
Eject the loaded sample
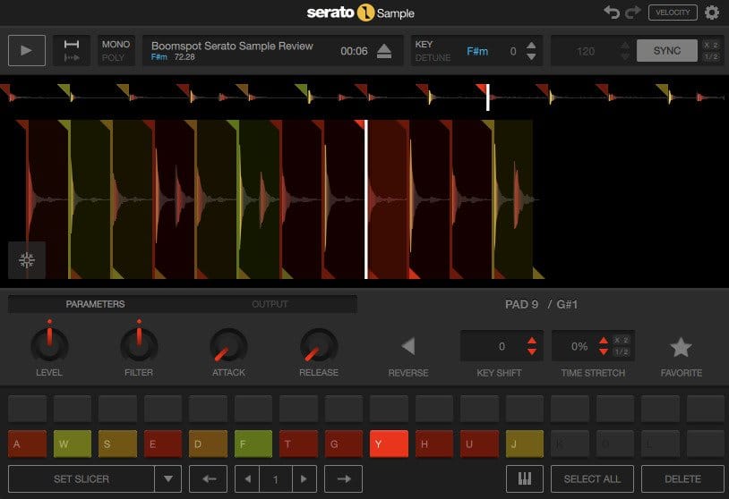384,51
